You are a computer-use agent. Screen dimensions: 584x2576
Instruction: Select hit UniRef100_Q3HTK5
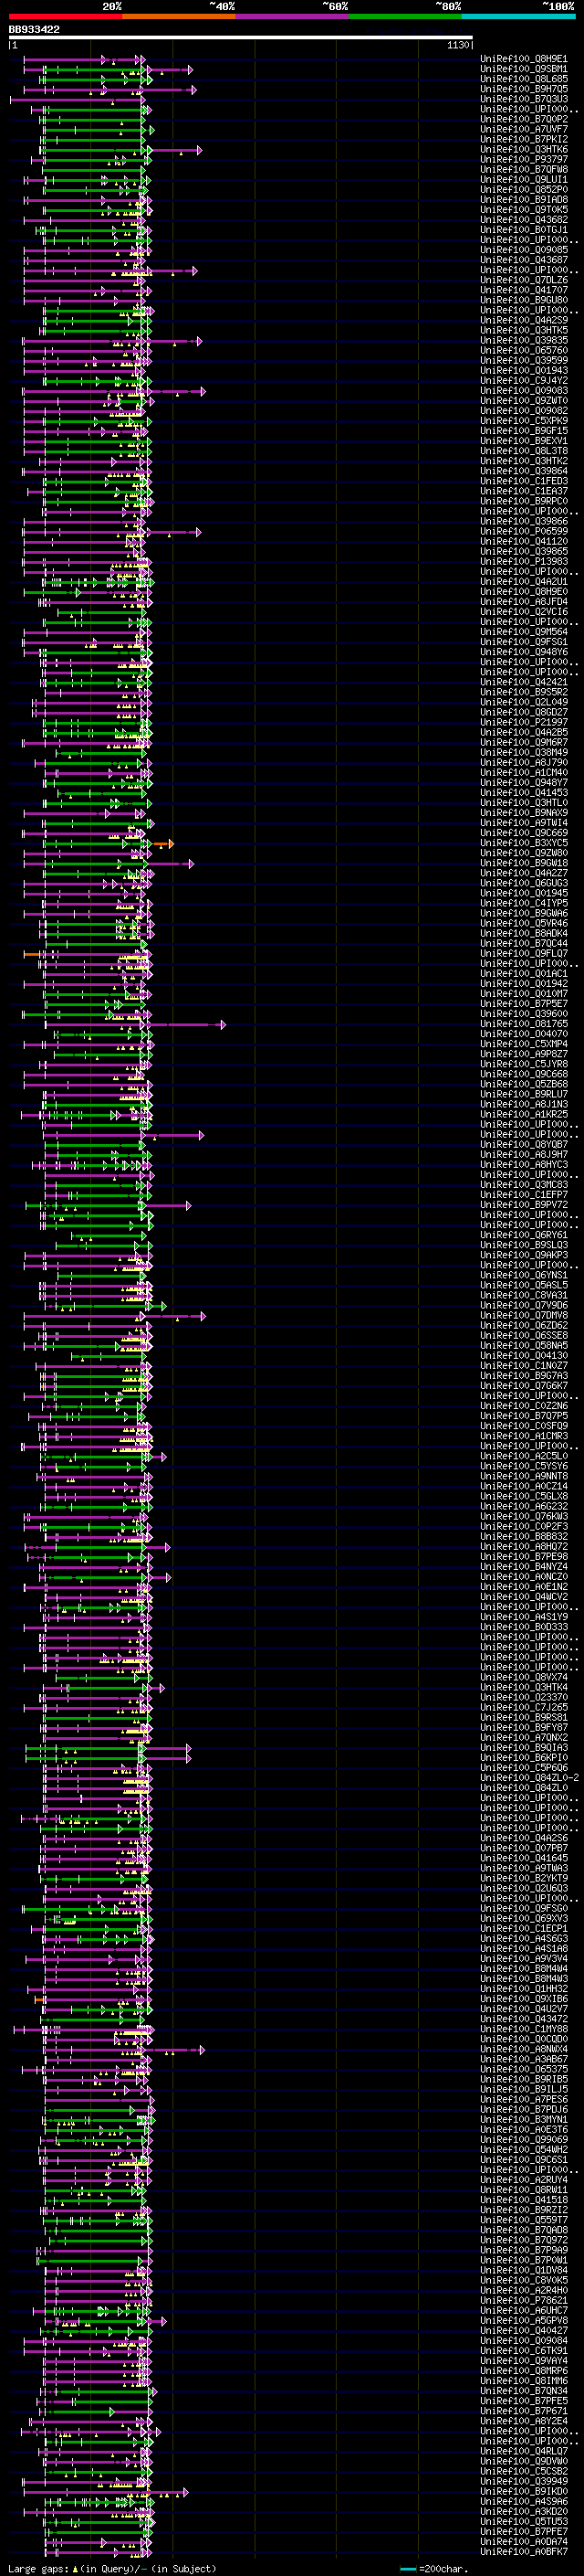tap(524, 330)
